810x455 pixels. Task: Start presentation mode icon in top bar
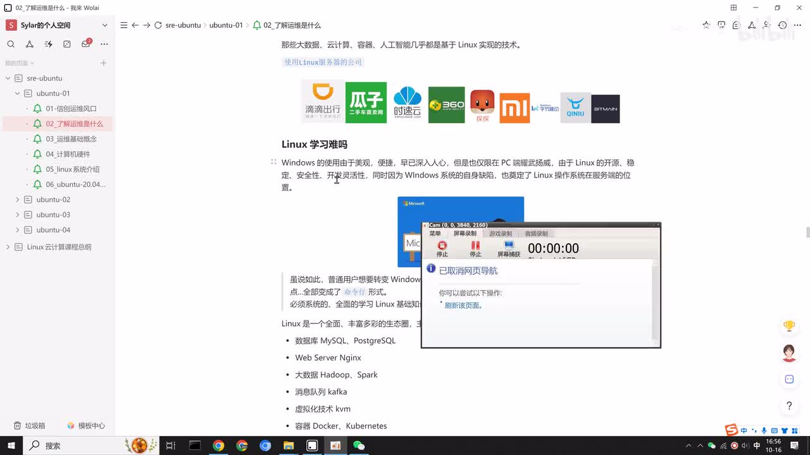(x=721, y=25)
